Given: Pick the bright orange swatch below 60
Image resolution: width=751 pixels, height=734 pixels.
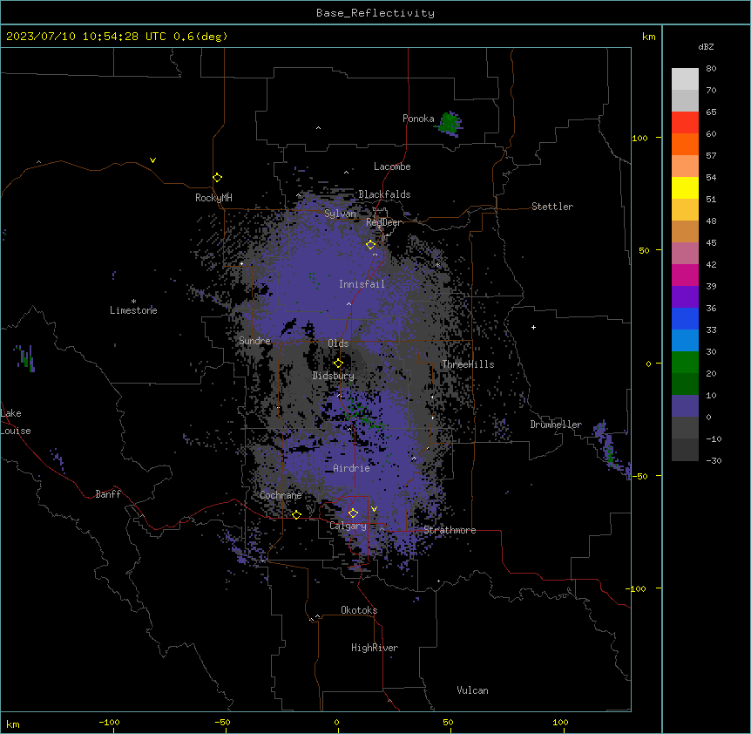Looking at the screenshot, I should 685,144.
